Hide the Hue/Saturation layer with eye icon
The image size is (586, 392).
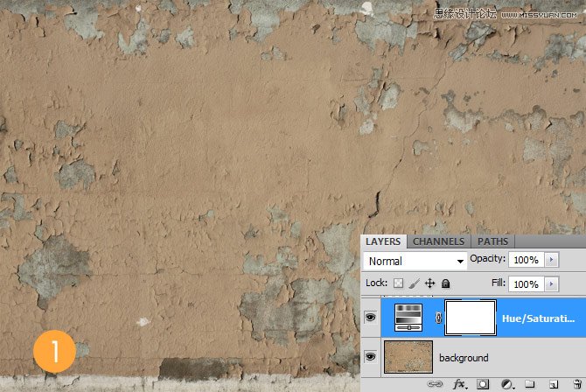point(370,318)
